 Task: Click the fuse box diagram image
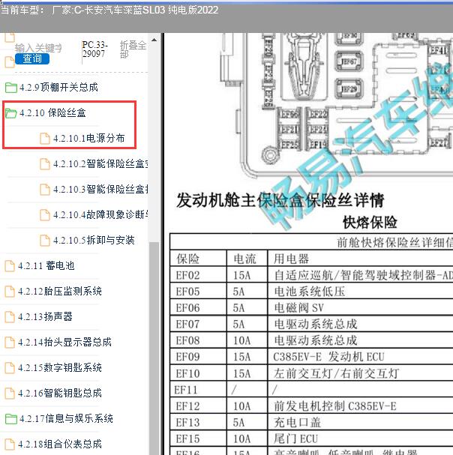point(336,105)
